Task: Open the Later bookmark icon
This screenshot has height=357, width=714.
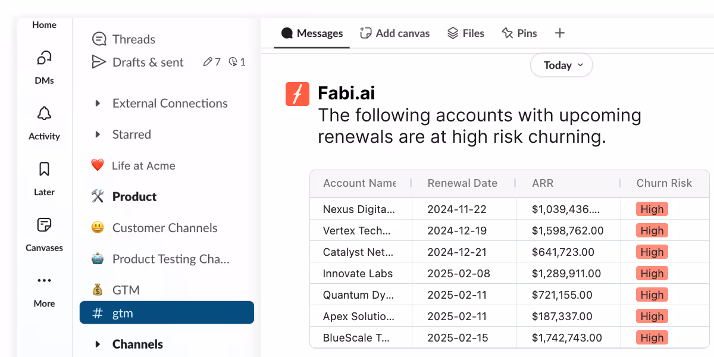Action: (x=44, y=170)
